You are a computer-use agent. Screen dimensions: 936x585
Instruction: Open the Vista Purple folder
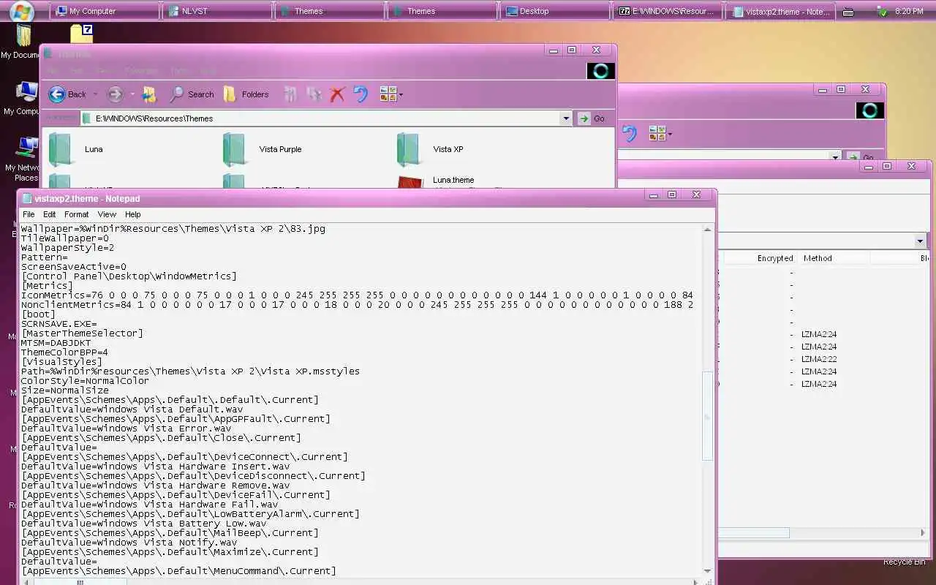pyautogui.click(x=263, y=149)
